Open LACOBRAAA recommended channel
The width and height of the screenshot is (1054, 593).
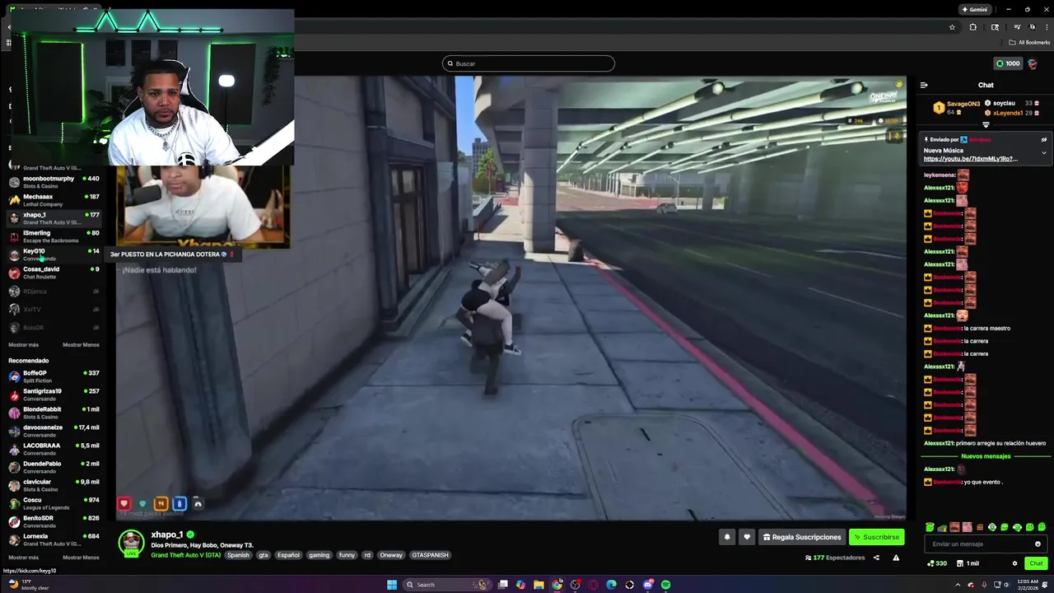point(54,449)
